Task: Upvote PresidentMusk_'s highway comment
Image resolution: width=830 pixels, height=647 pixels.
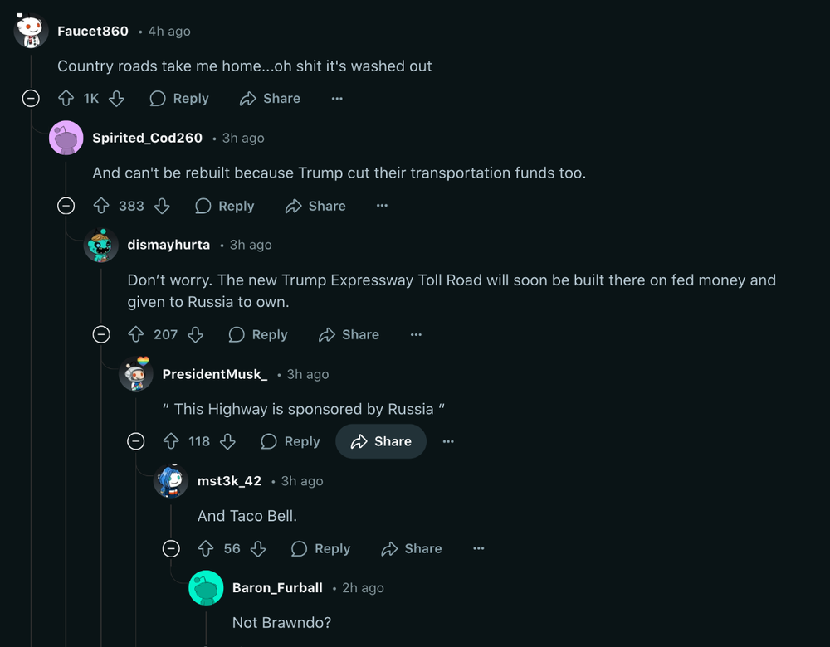Action: point(171,441)
